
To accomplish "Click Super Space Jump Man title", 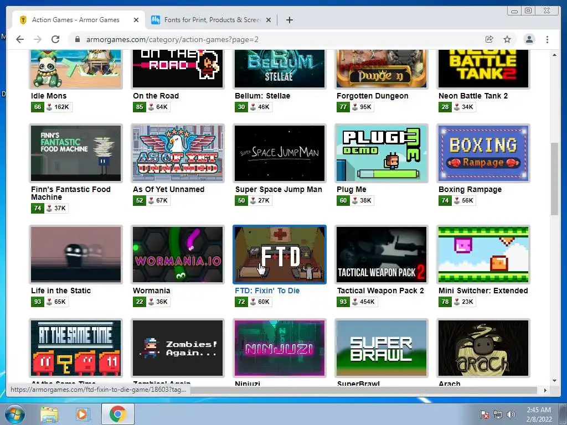I will pyautogui.click(x=279, y=189).
